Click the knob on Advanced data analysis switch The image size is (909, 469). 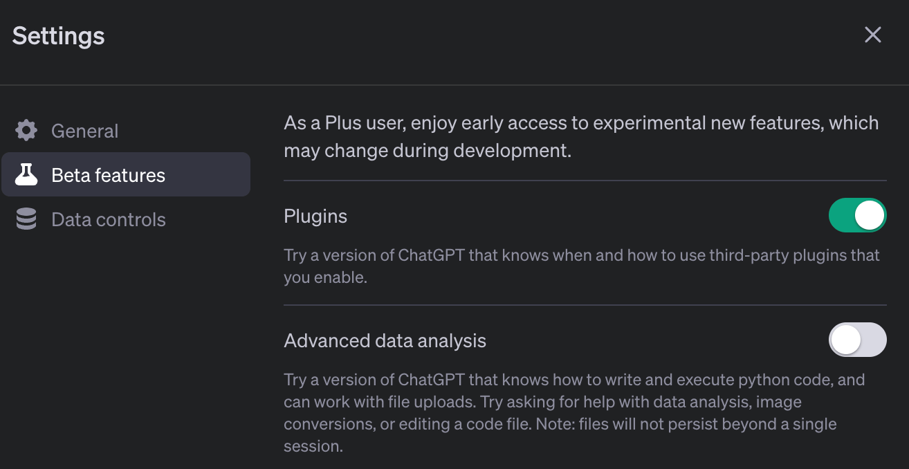tap(845, 340)
